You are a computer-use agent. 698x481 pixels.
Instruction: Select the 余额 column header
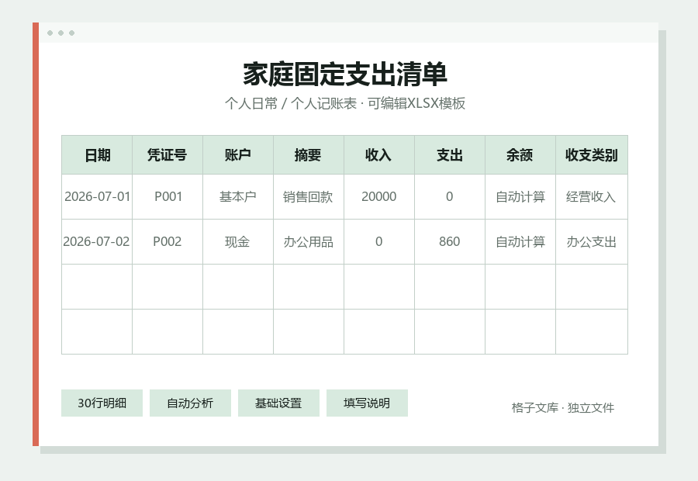(x=520, y=155)
